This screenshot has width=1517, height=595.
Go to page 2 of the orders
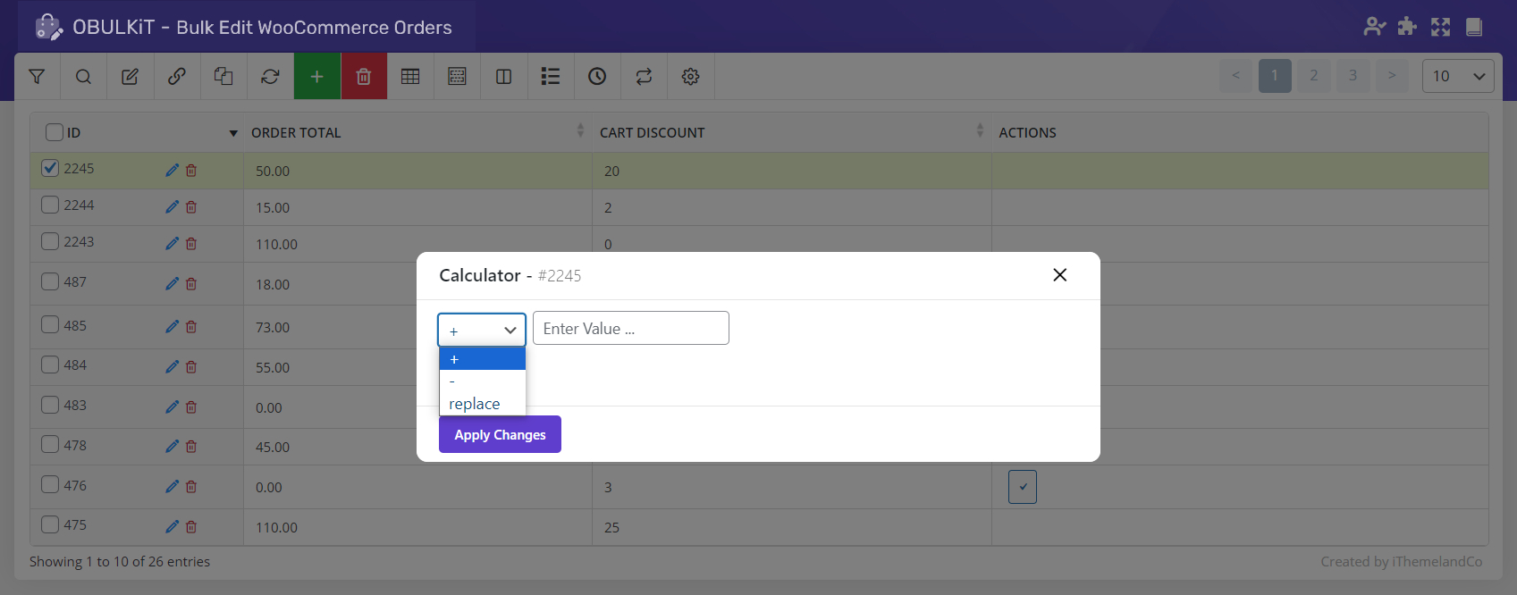1313,76
